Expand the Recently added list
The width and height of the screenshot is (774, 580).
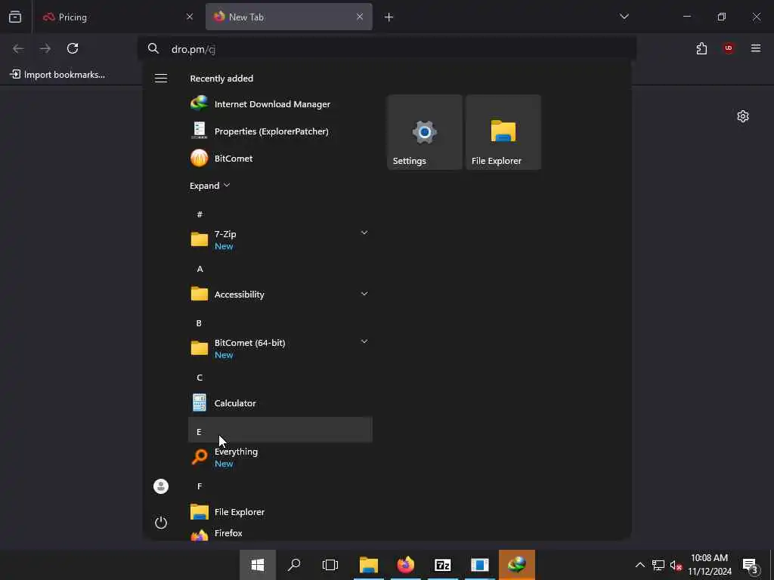210,186
